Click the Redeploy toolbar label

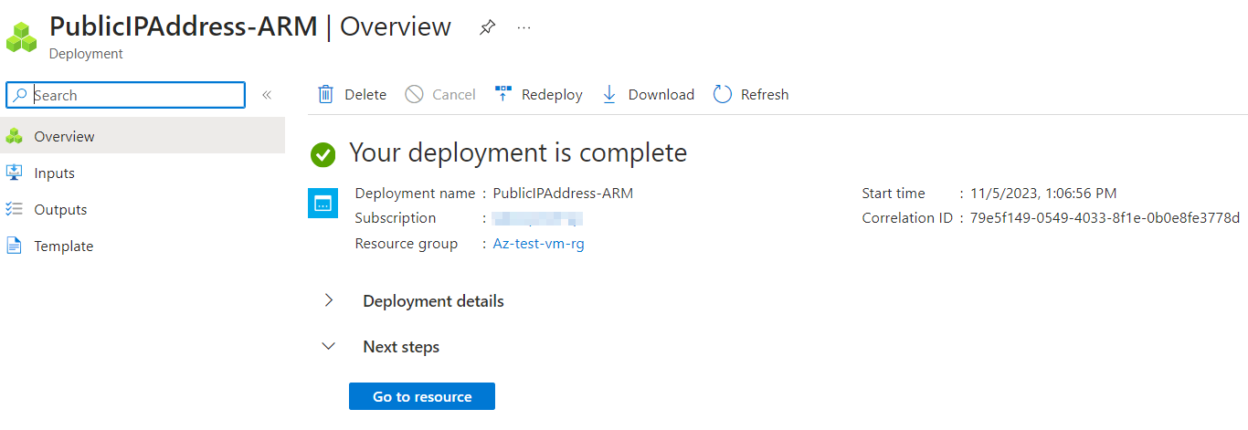coord(552,94)
